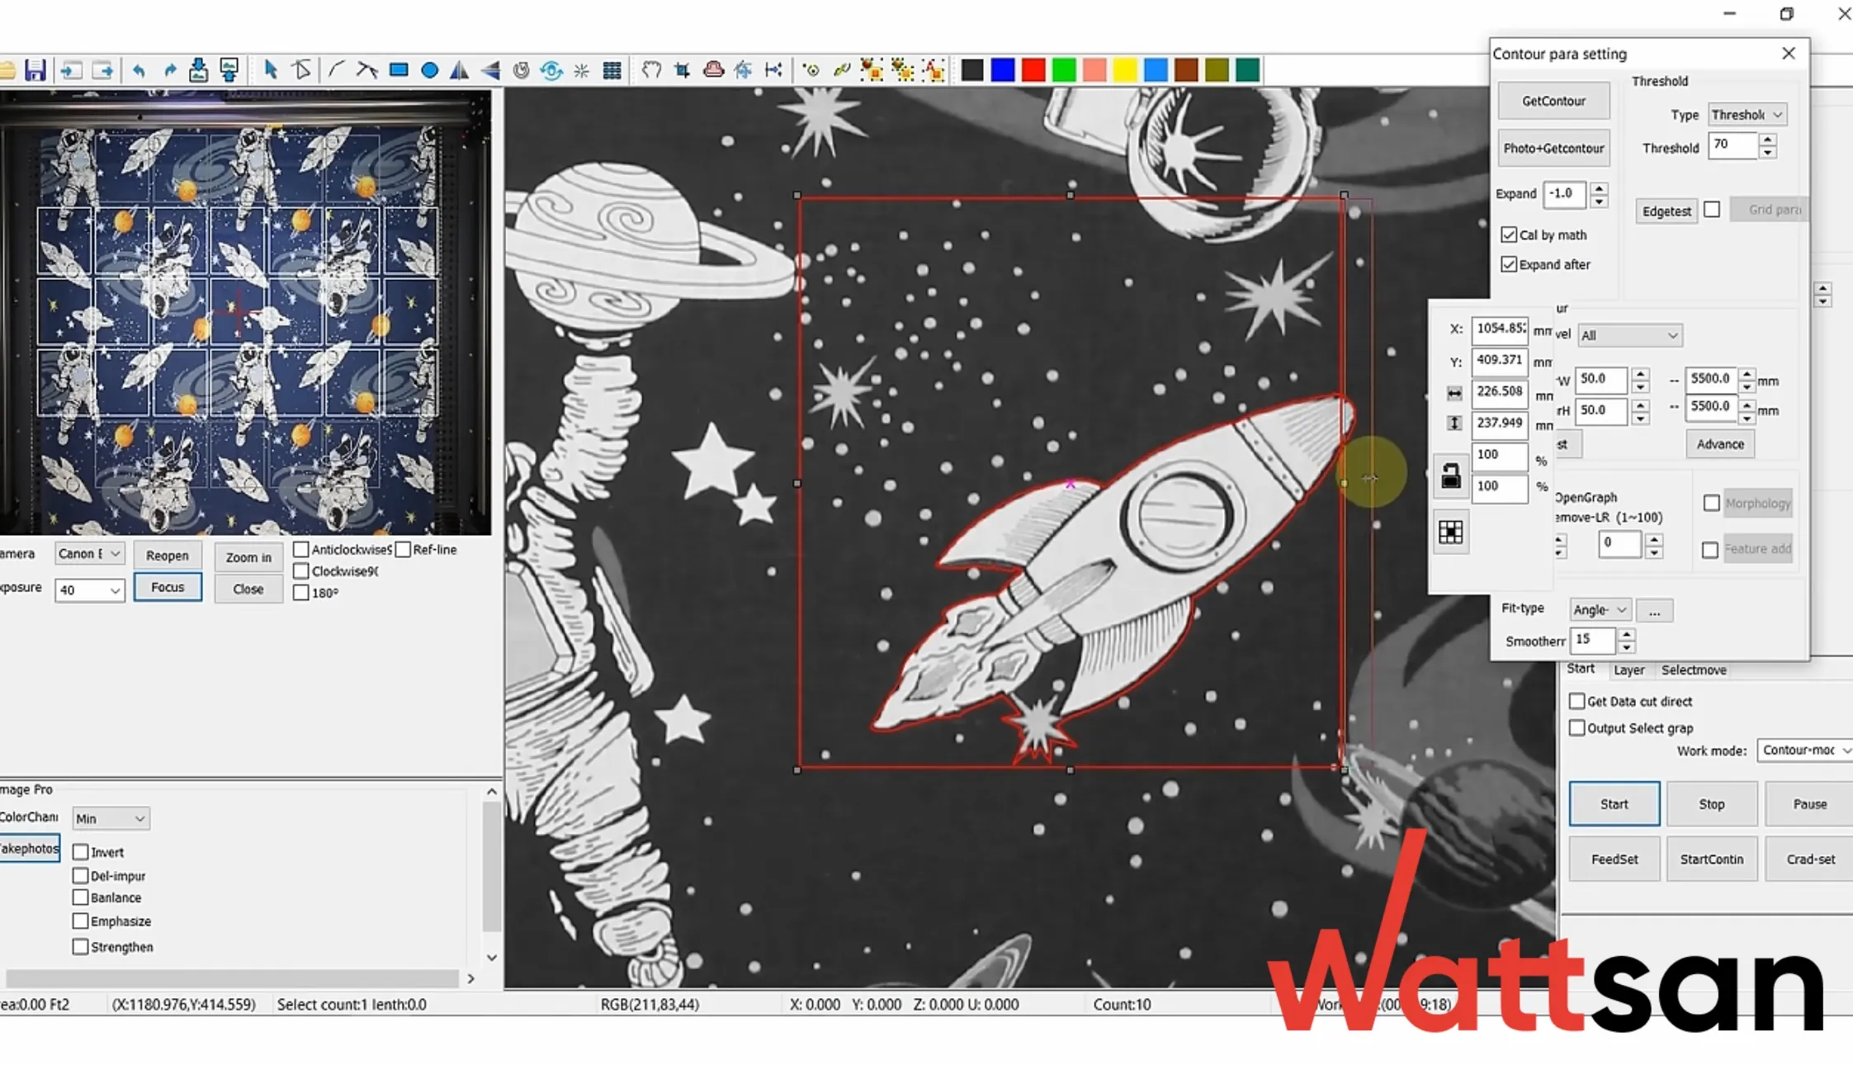
Task: Click the measure distance toolbar icon
Action: 773,70
